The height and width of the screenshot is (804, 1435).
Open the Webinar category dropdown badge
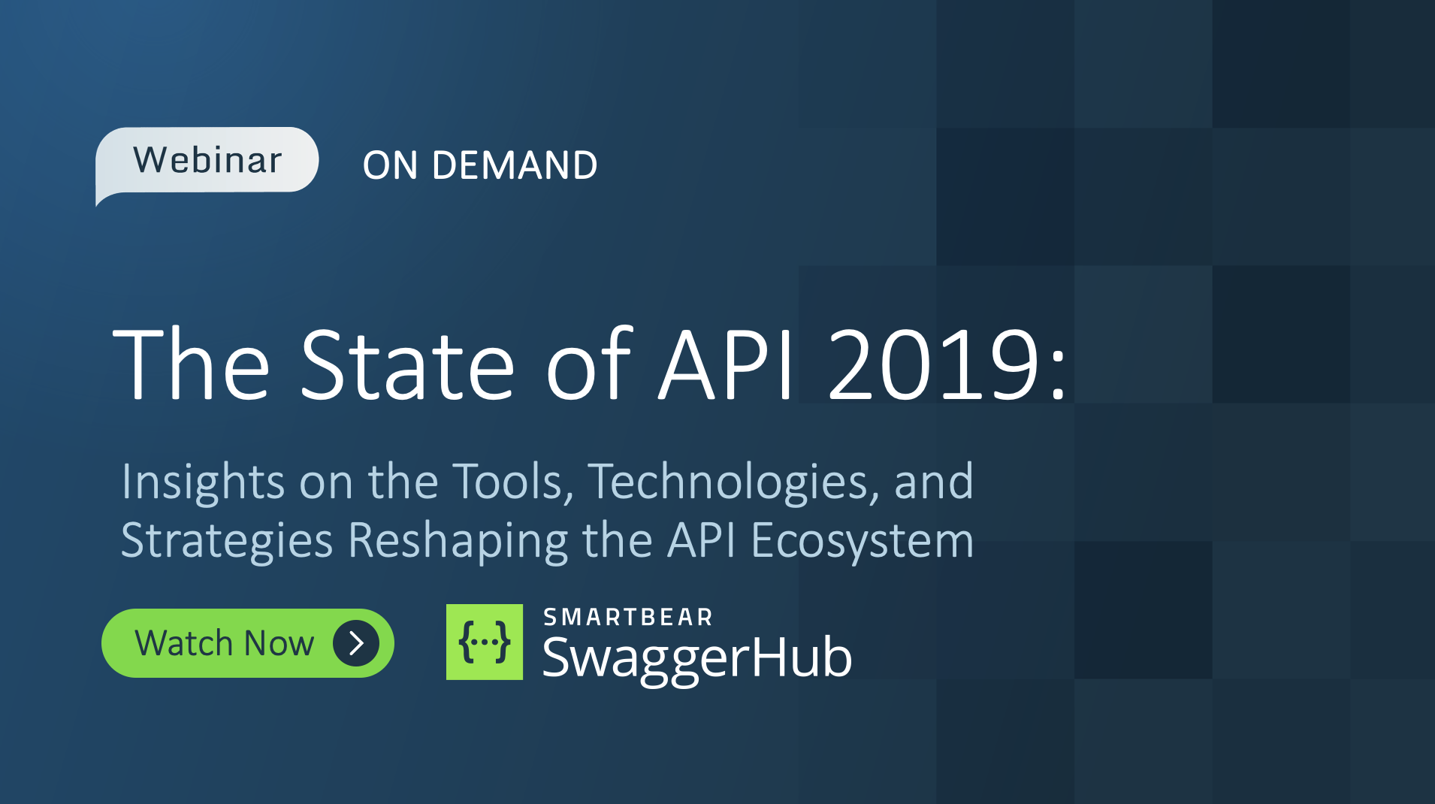pyautogui.click(x=208, y=160)
